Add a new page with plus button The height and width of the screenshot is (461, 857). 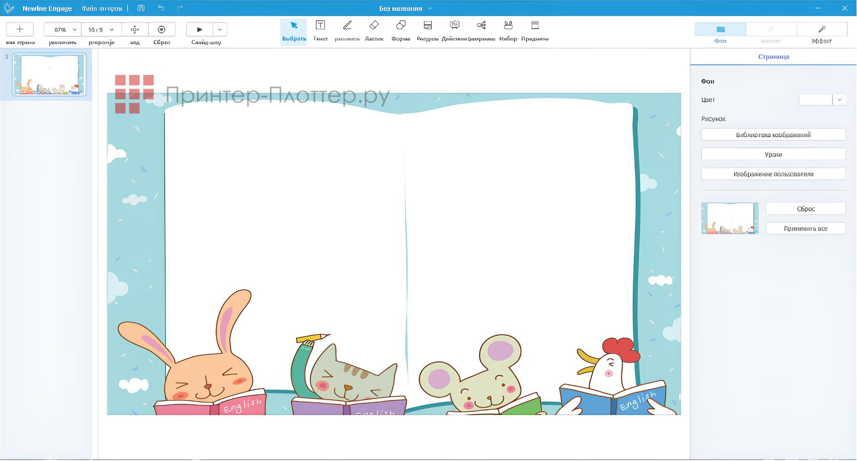click(x=20, y=29)
